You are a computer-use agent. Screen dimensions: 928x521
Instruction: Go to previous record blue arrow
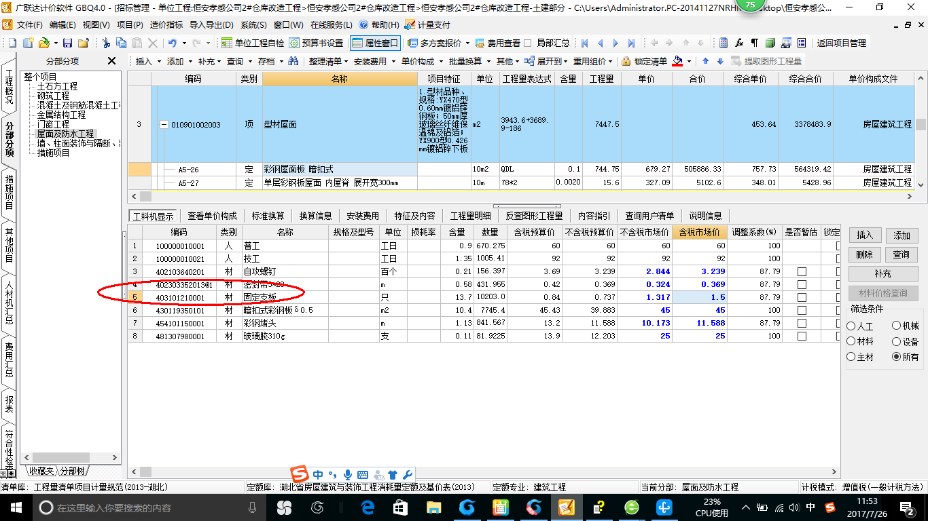tap(601, 43)
